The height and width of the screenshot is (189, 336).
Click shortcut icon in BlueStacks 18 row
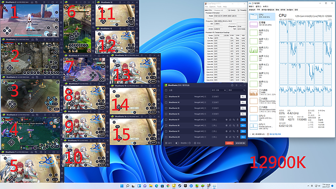(230, 126)
